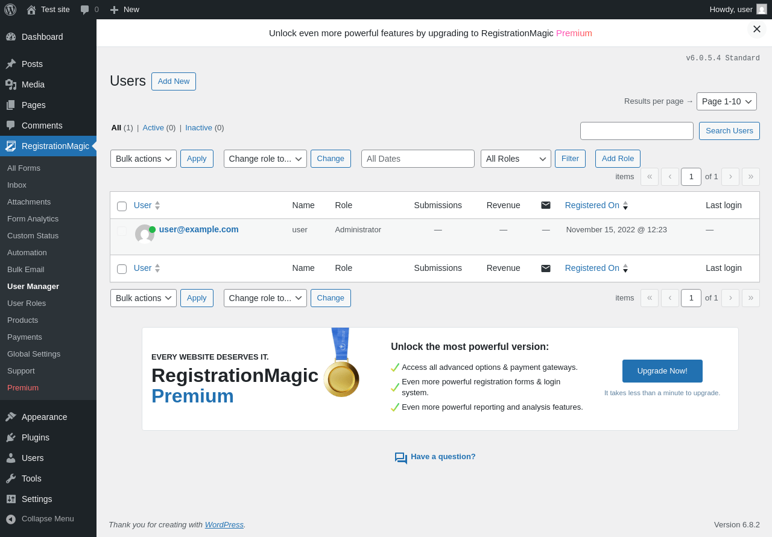Open Form Analytics submenu
Viewport: 772px width, 537px height.
pyautogui.click(x=48, y=219)
